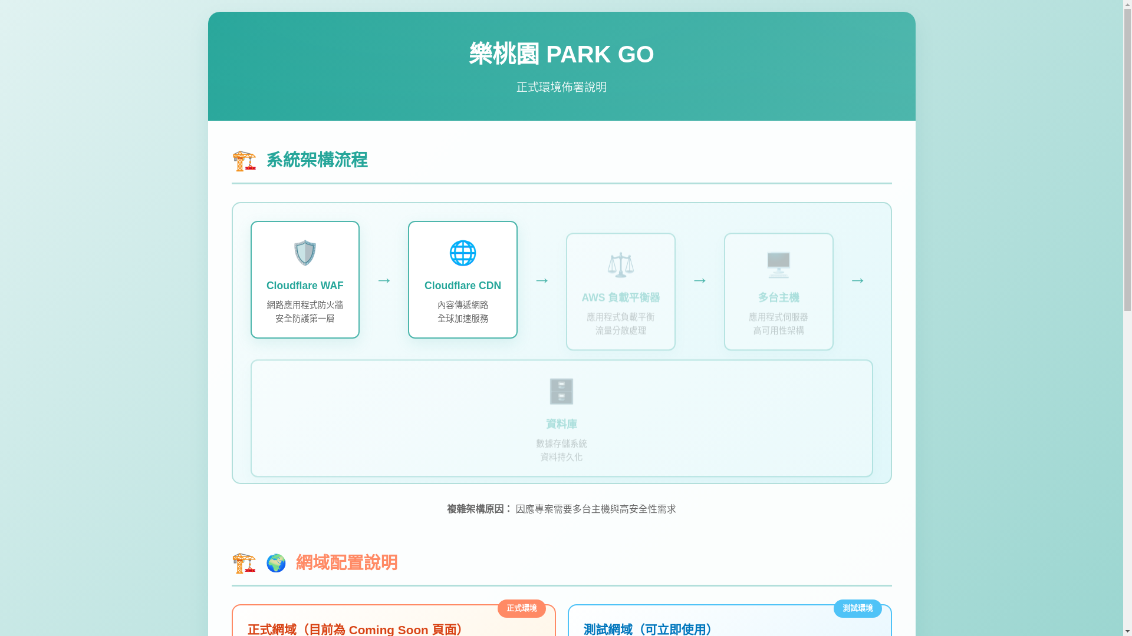Click the 測試環境 badge
The width and height of the screenshot is (1132, 636).
pyautogui.click(x=858, y=608)
